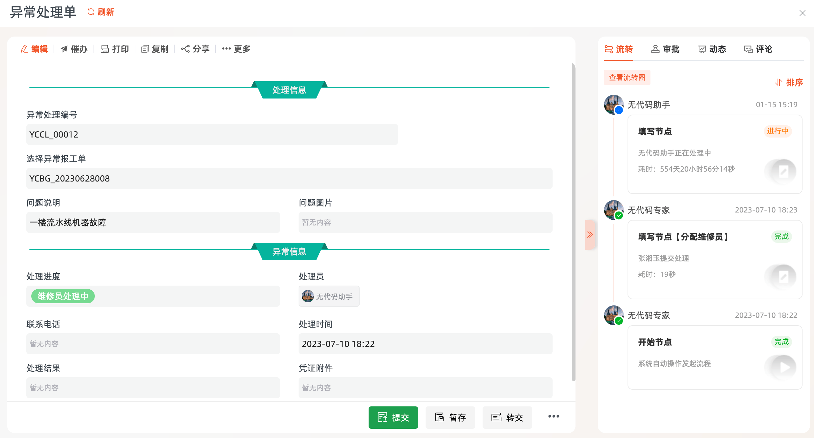
Task: Collapse right panel with double-chevron handle
Action: (590, 234)
